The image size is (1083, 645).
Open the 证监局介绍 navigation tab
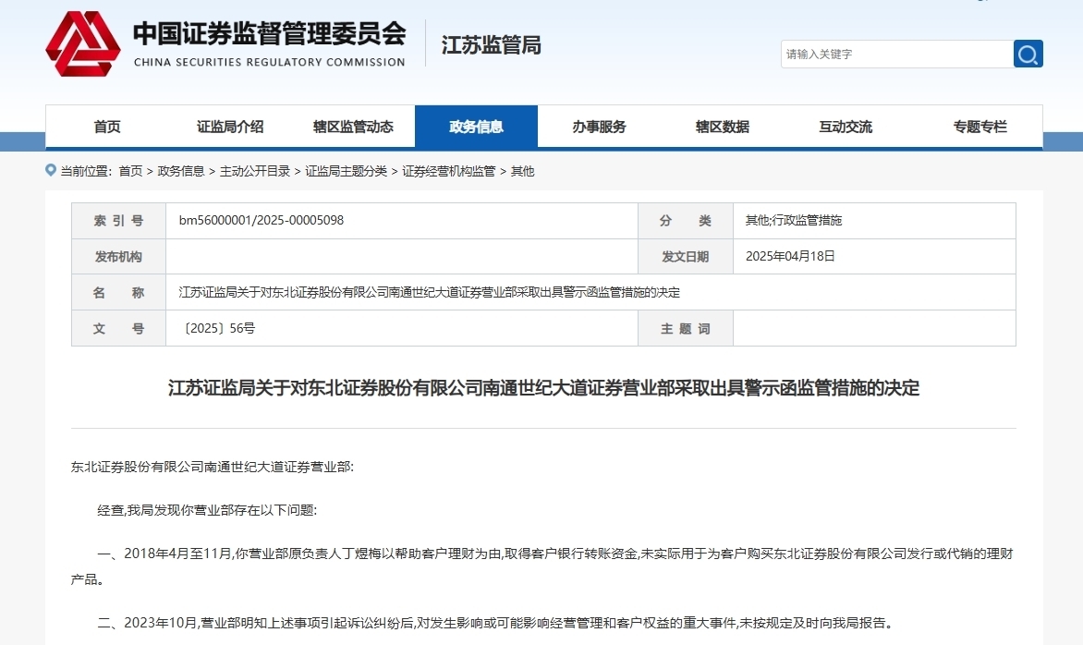230,127
